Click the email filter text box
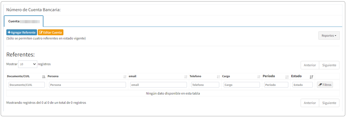The width and height of the screenshot is (347, 118). click(158, 85)
